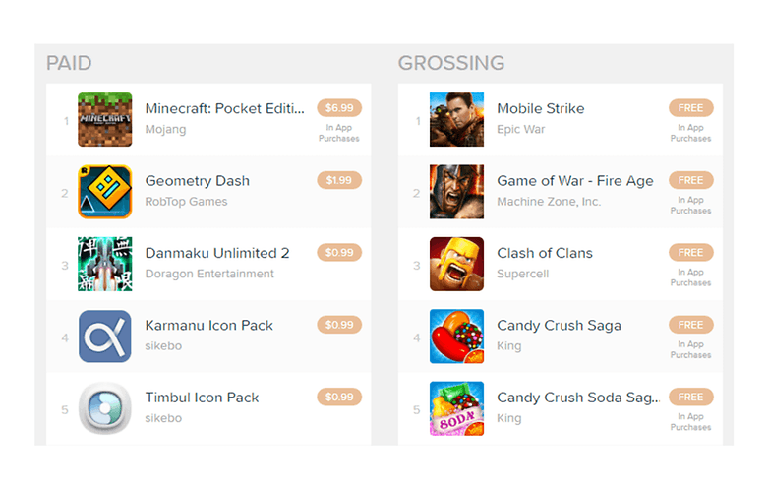Select the Timbul Icon Pack icon
Image resolution: width=769 pixels, height=490 pixels.
[x=105, y=408]
